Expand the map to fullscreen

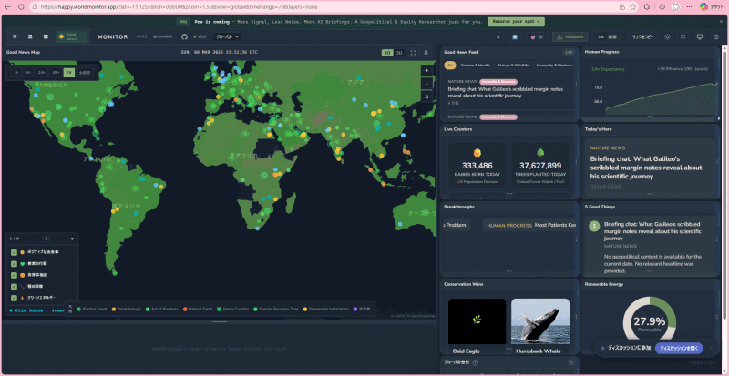pyautogui.click(x=413, y=53)
